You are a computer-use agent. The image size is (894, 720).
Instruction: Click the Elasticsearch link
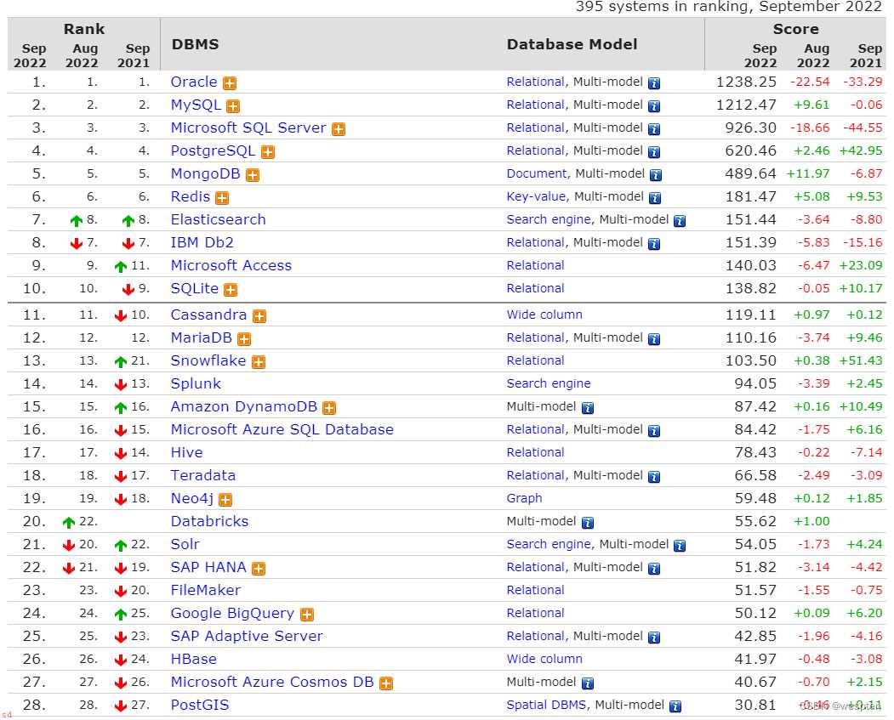point(219,219)
